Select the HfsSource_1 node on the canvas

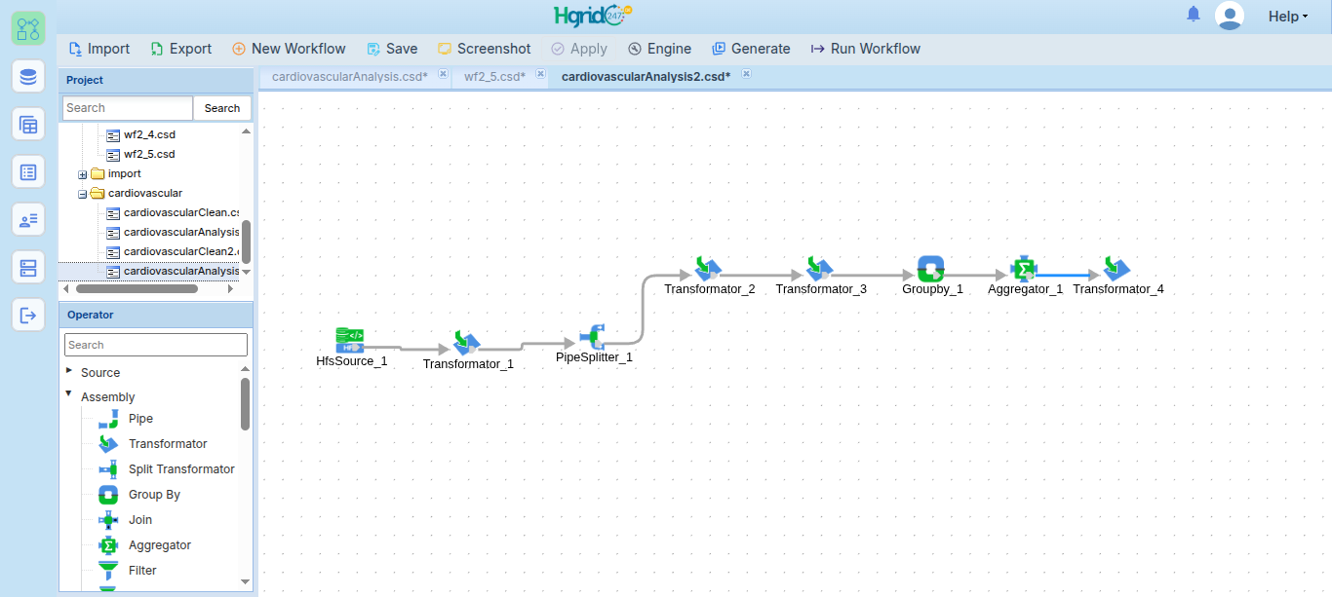(351, 341)
